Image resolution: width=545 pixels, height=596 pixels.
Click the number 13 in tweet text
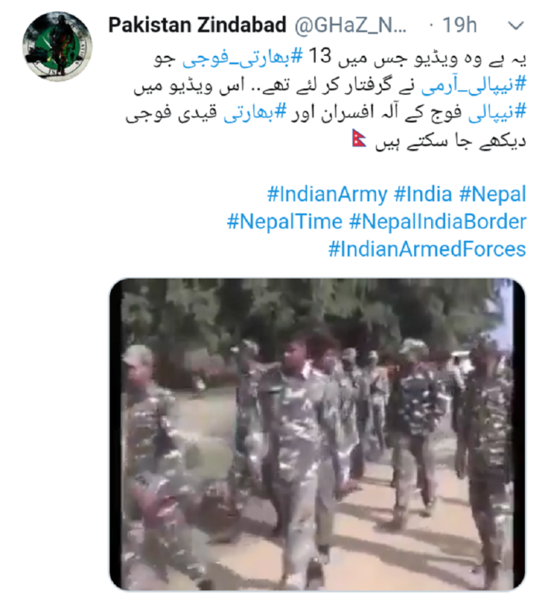tap(320, 56)
